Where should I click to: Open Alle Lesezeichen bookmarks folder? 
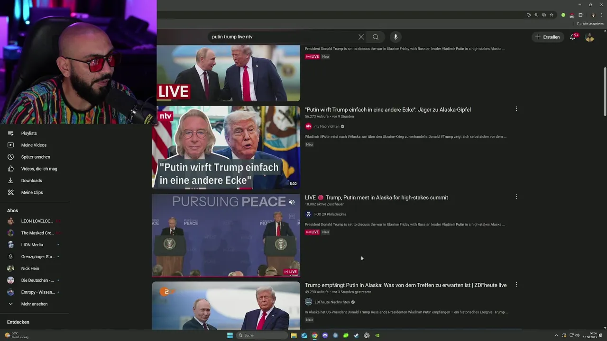tap(590, 24)
